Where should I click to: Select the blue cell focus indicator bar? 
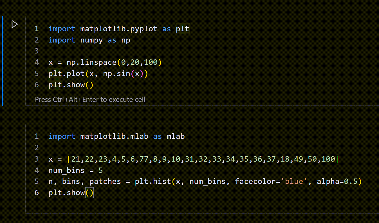tap(2, 61)
